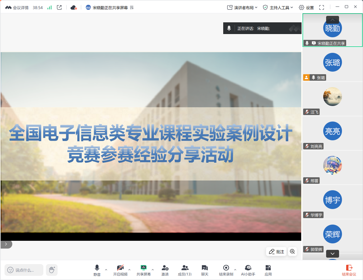Toggle the microphone mute (静音) button
The height and width of the screenshot is (280, 363).
click(x=97, y=270)
